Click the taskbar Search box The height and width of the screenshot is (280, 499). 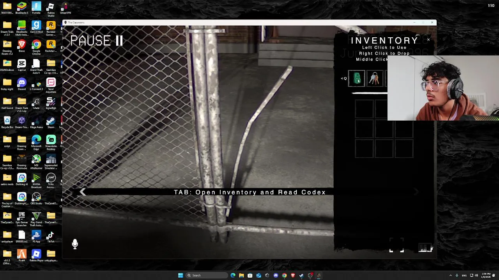coord(206,275)
